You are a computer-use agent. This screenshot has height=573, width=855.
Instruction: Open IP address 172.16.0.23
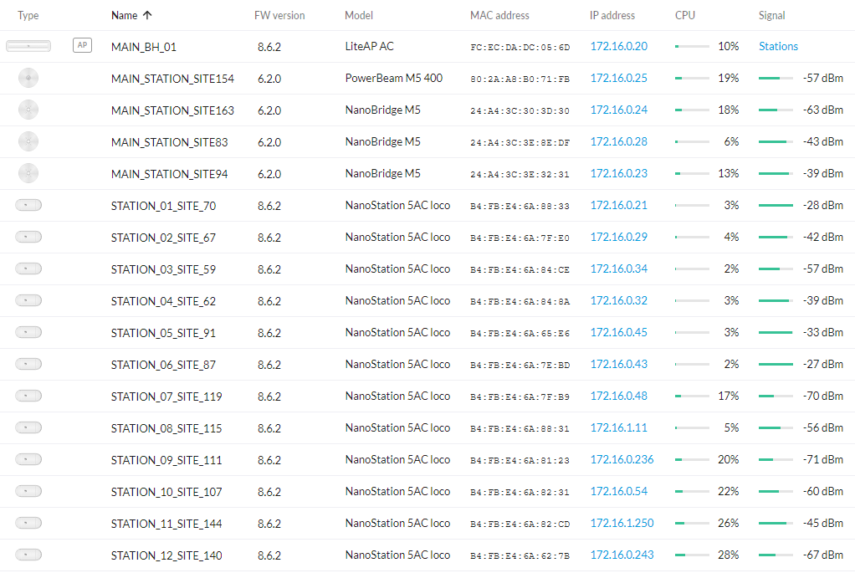point(619,173)
